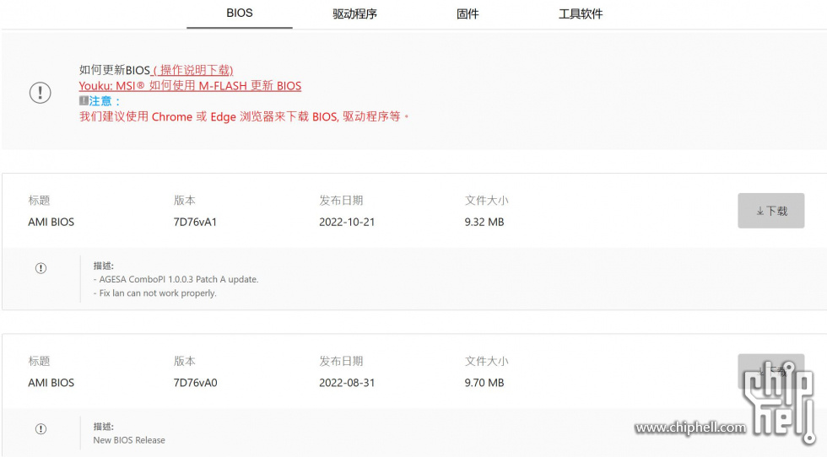
Task: Open the 操作说明下载 link
Action: [x=193, y=70]
